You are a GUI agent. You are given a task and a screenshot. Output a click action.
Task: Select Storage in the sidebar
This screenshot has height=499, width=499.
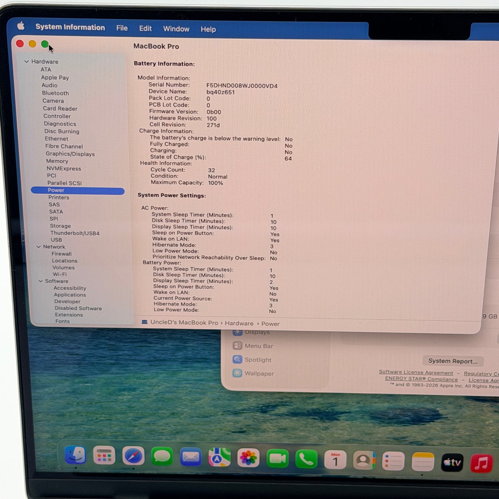(x=60, y=226)
